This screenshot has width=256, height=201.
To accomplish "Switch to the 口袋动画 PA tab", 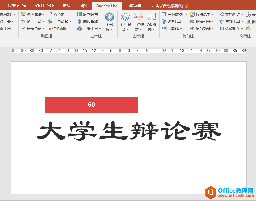I will pyautogui.click(x=16, y=6).
